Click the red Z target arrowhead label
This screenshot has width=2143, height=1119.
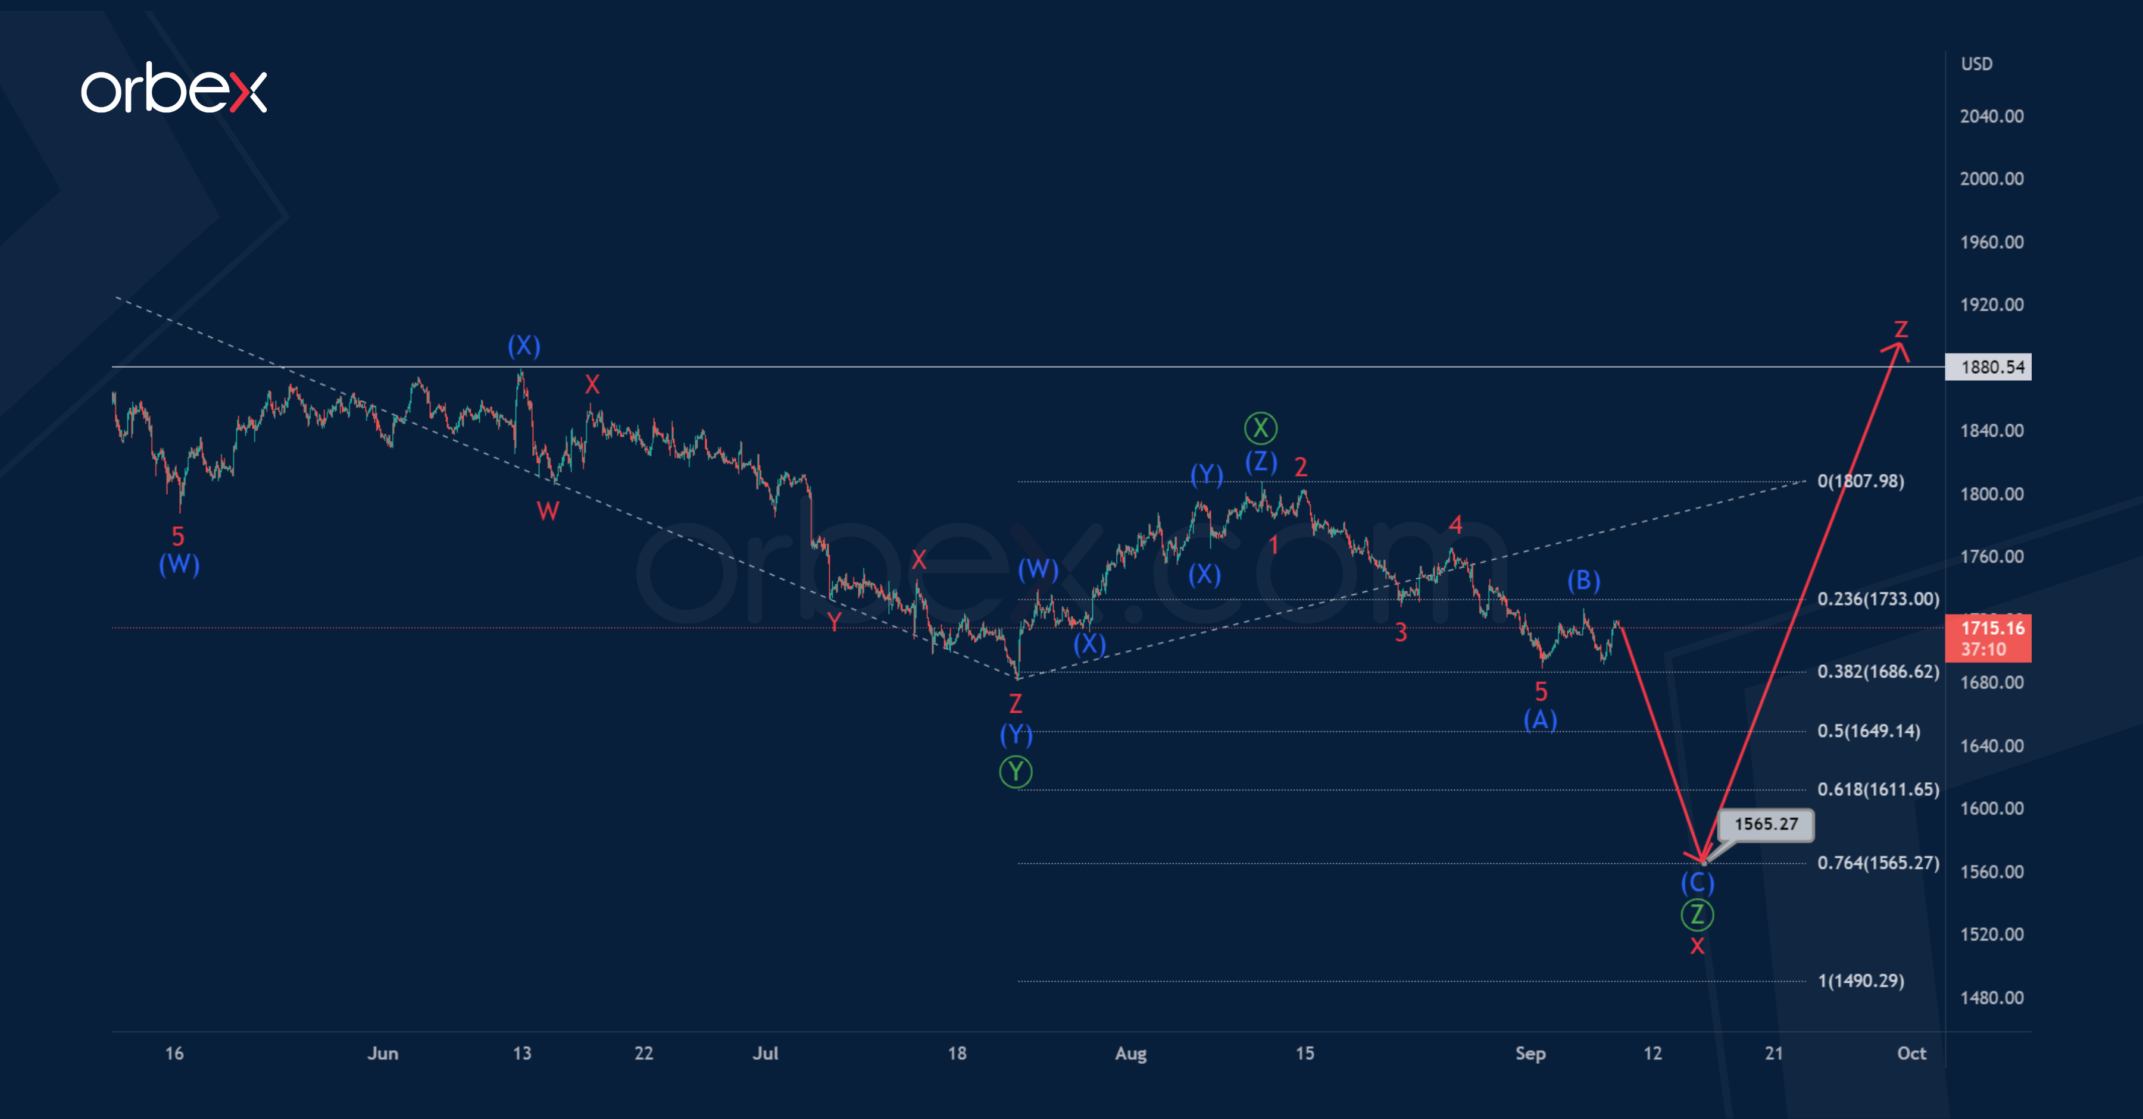click(1901, 329)
